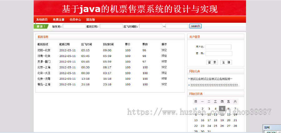Select day 3 in the calendar
The image size is (281, 133).
click(x=209, y=109)
